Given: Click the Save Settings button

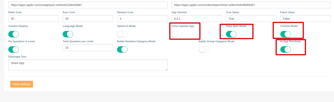Looking at the screenshot, I should pyautogui.click(x=22, y=84).
